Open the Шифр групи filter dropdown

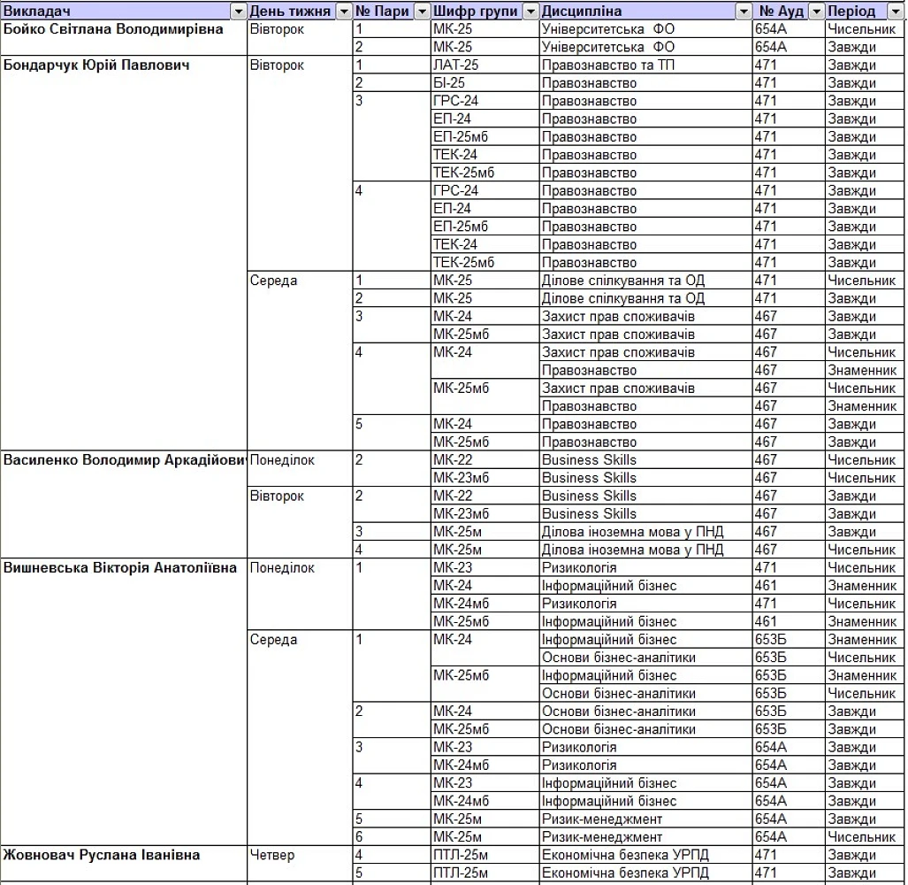(530, 12)
